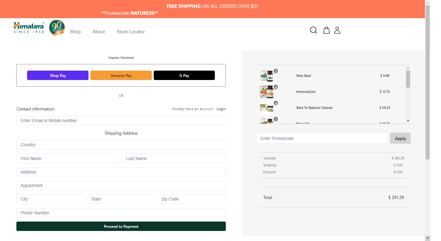Apply the promocode
The width and height of the screenshot is (441, 241).
coord(400,138)
